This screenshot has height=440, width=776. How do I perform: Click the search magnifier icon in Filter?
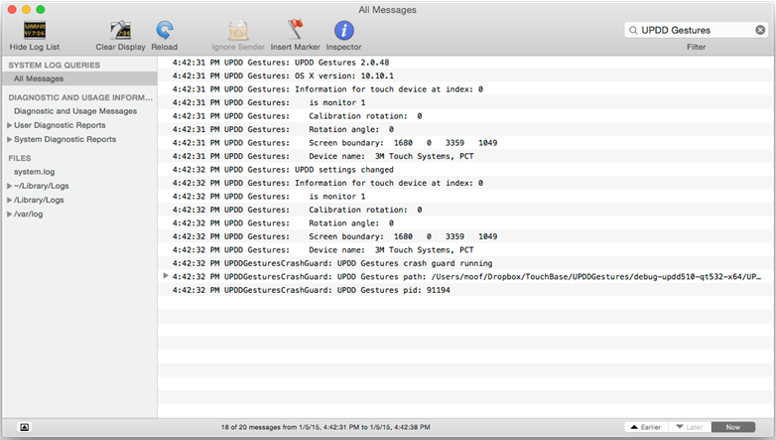[x=633, y=30]
